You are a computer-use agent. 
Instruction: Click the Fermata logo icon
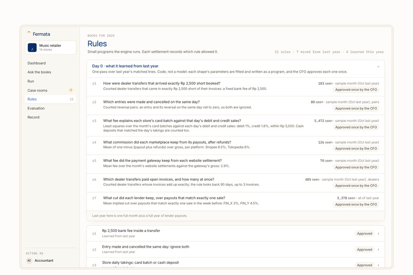pos(29,33)
